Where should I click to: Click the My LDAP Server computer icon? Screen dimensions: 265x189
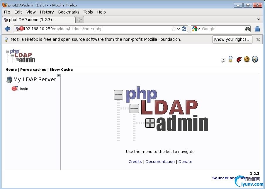pyautogui.click(x=9, y=80)
